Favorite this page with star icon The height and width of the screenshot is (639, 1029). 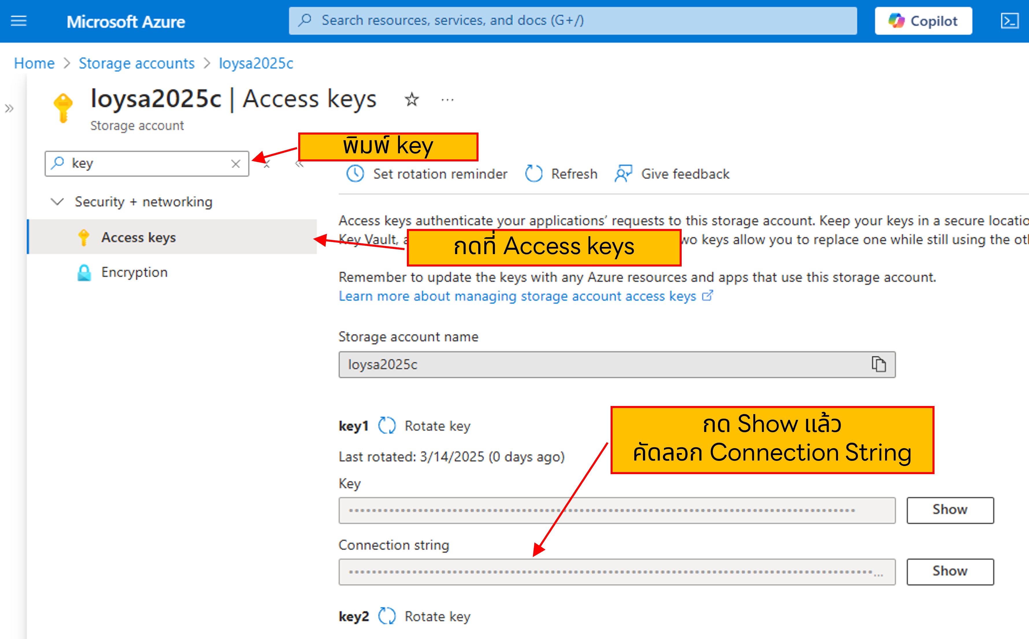tap(411, 100)
